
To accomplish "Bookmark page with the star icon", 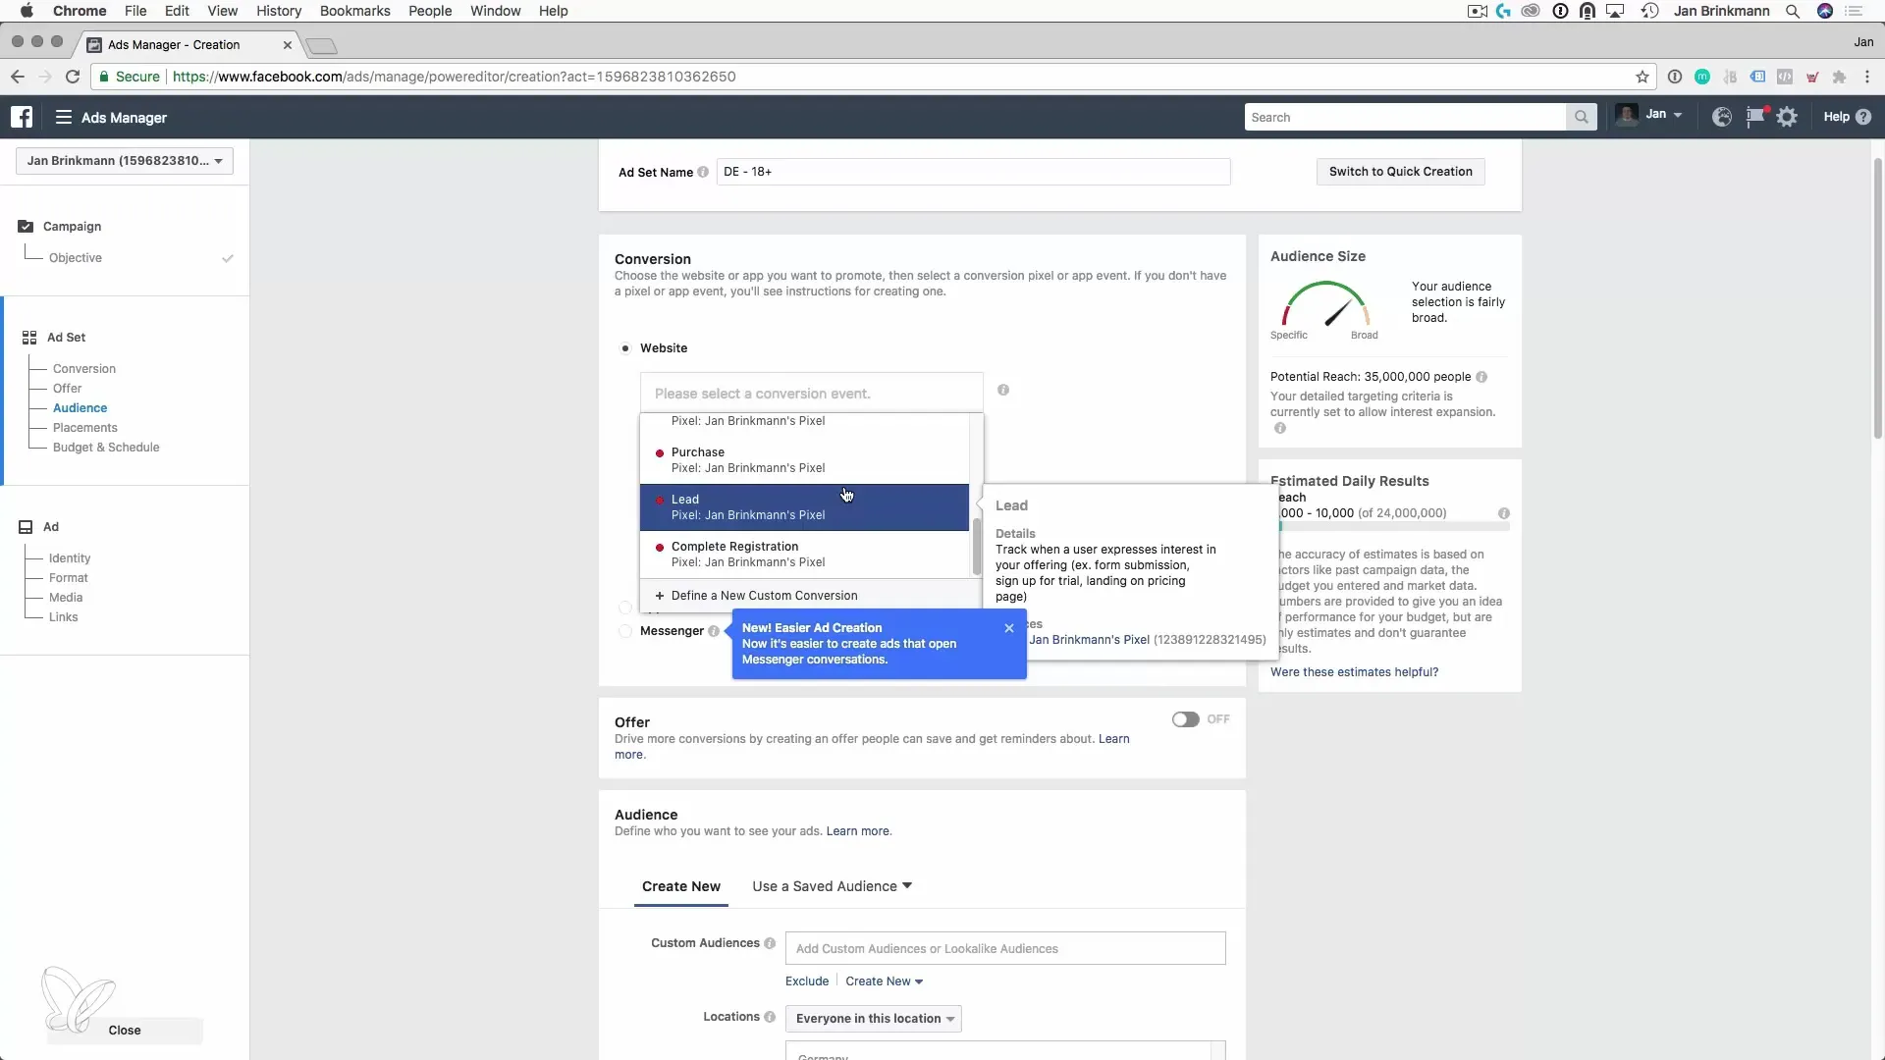I will [x=1642, y=77].
